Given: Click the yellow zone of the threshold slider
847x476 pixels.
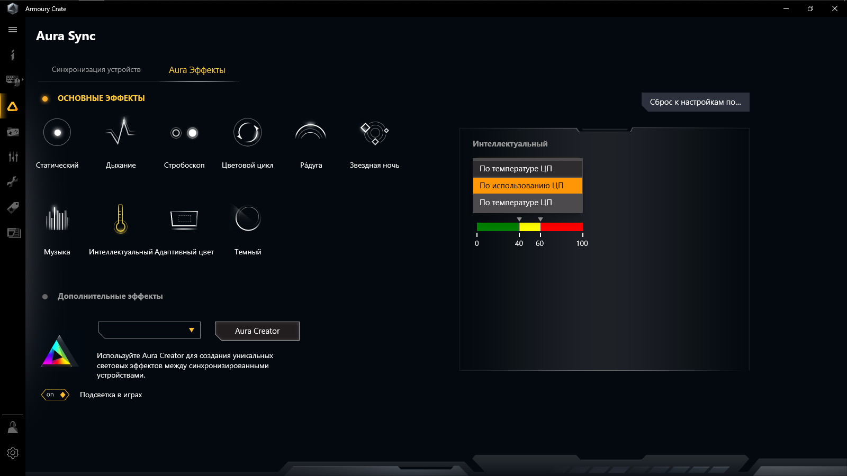Looking at the screenshot, I should tap(529, 227).
